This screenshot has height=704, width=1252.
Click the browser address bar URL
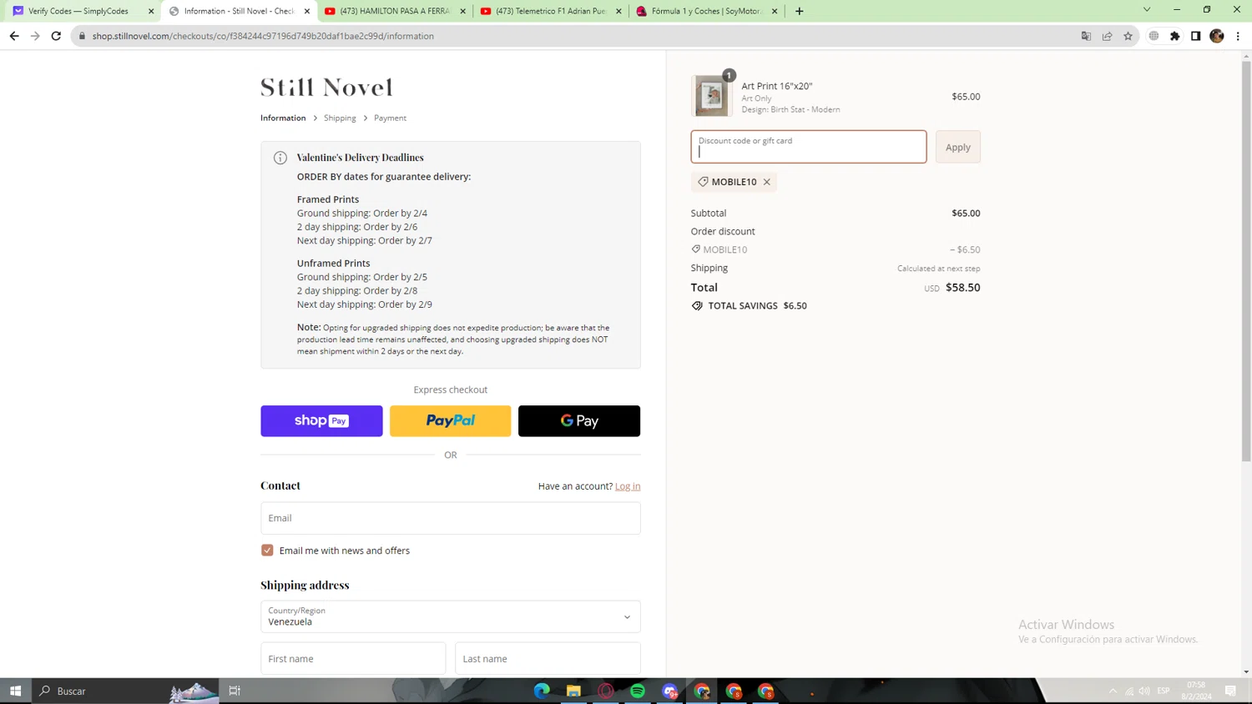click(x=263, y=36)
